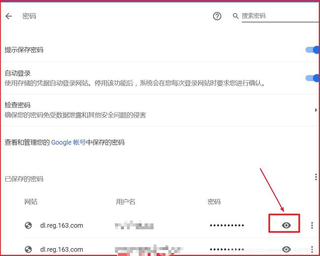Click globe icon of second dl.reg.163.com row
This screenshot has width=320, height=256.
[x=28, y=249]
